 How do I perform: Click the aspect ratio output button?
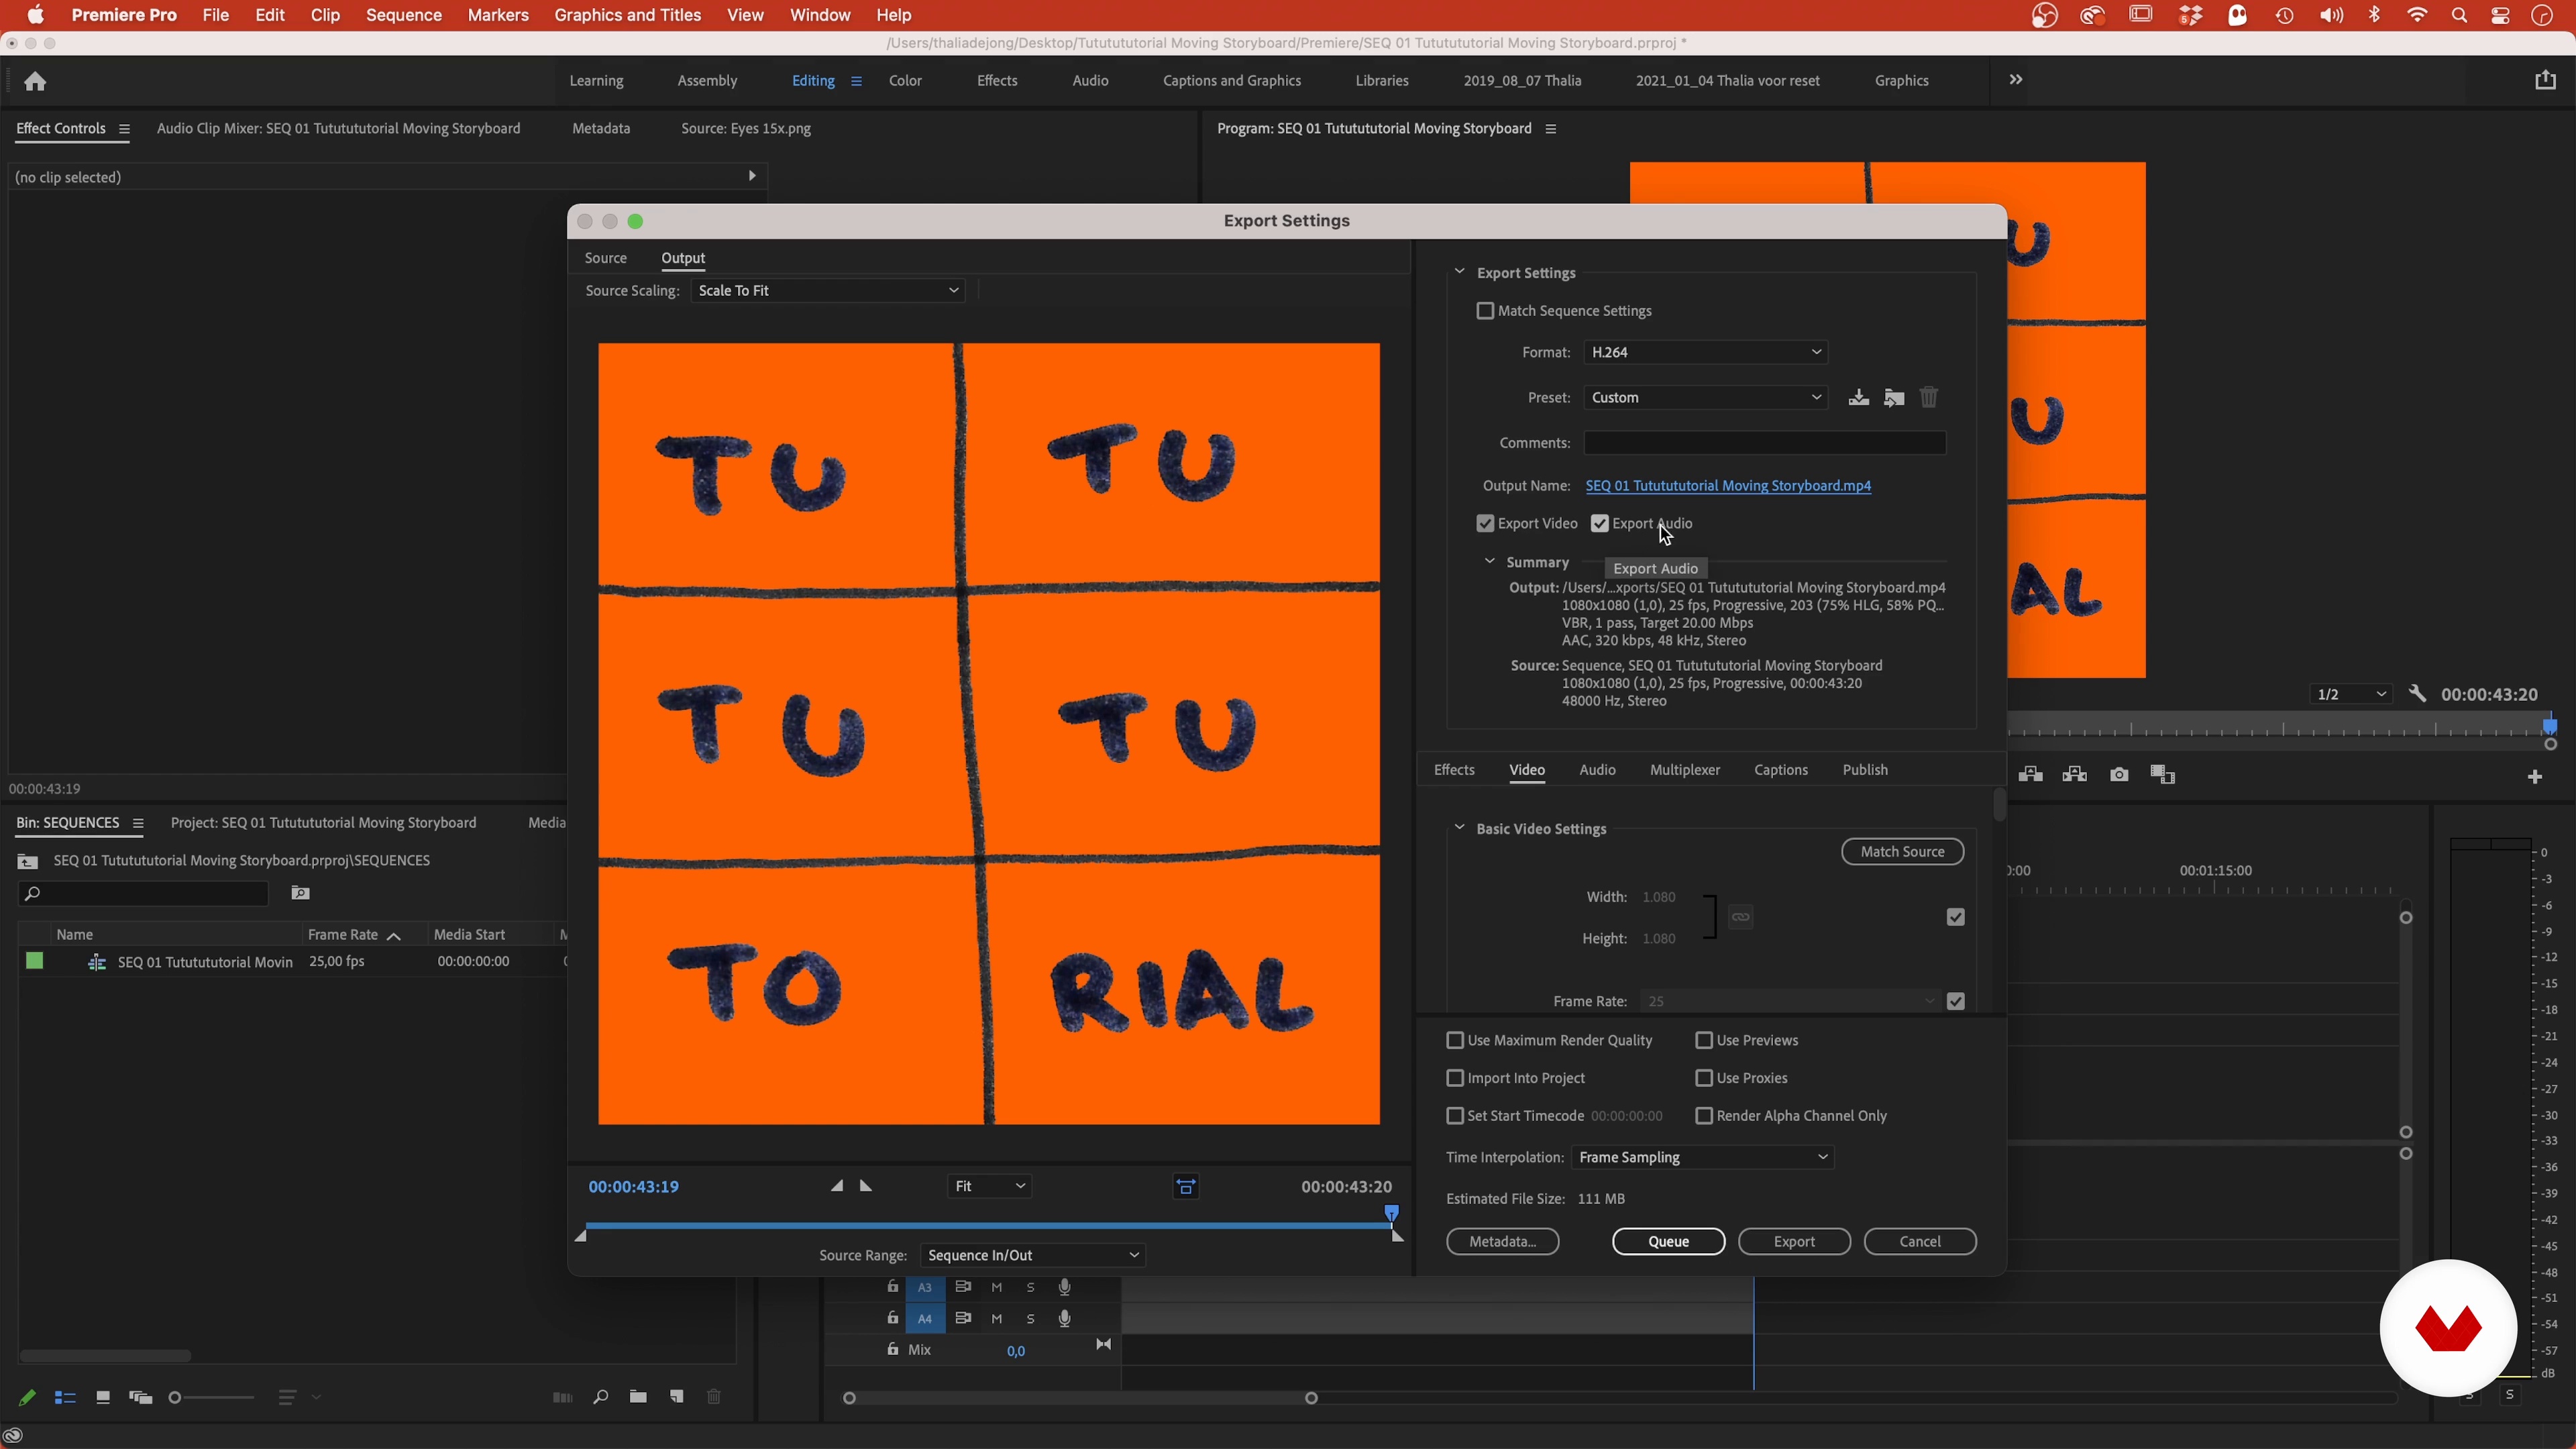click(x=1186, y=1187)
